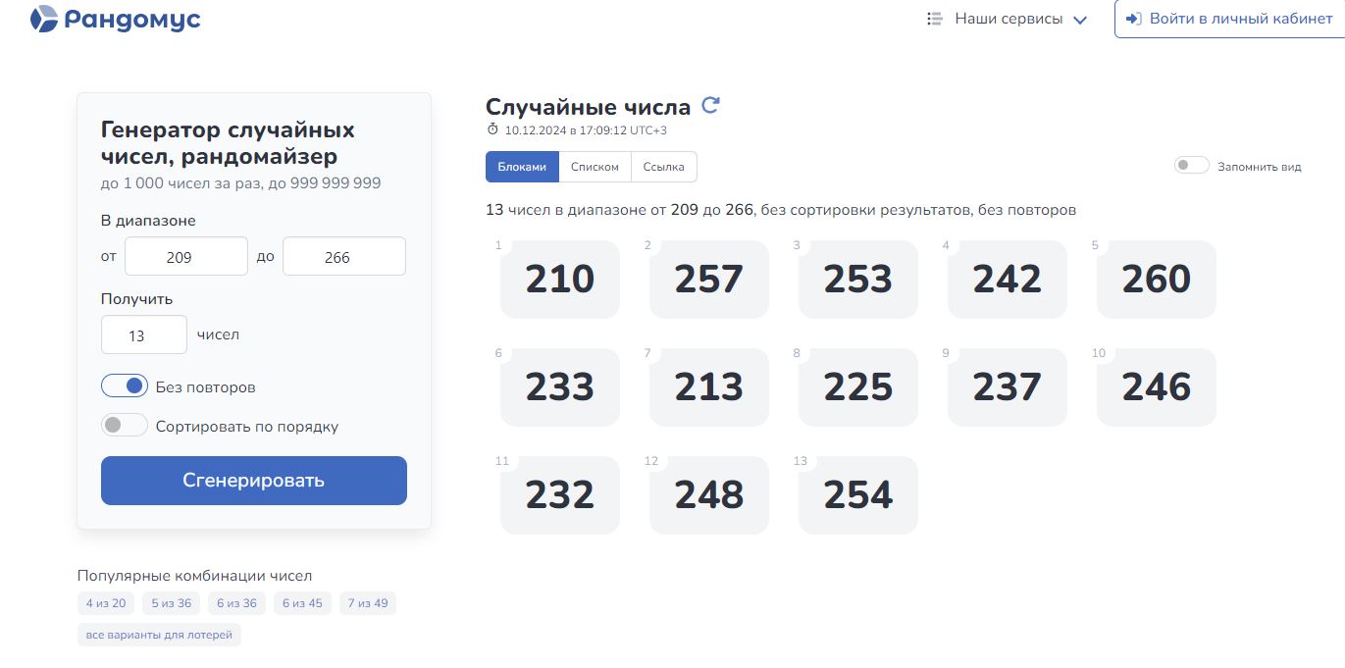This screenshot has height=668, width=1345.
Task: Turn on Запомнить вид toggle
Action: 1191,166
